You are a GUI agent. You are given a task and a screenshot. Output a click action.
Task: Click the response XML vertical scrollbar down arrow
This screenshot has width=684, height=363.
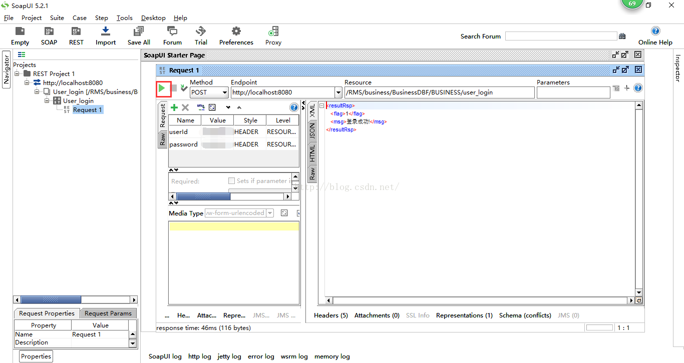[x=639, y=293]
